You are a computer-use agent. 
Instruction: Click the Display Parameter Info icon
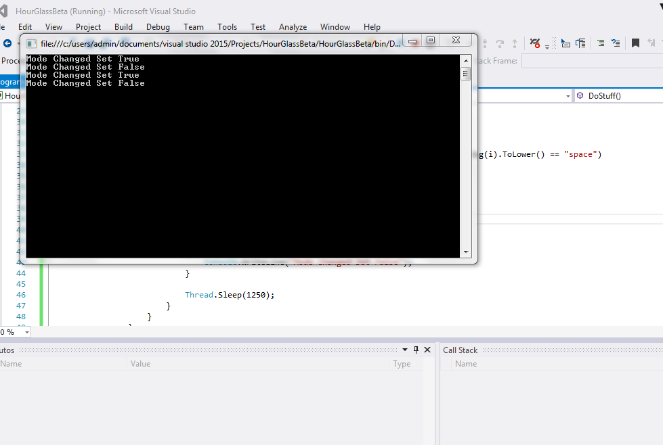click(580, 43)
